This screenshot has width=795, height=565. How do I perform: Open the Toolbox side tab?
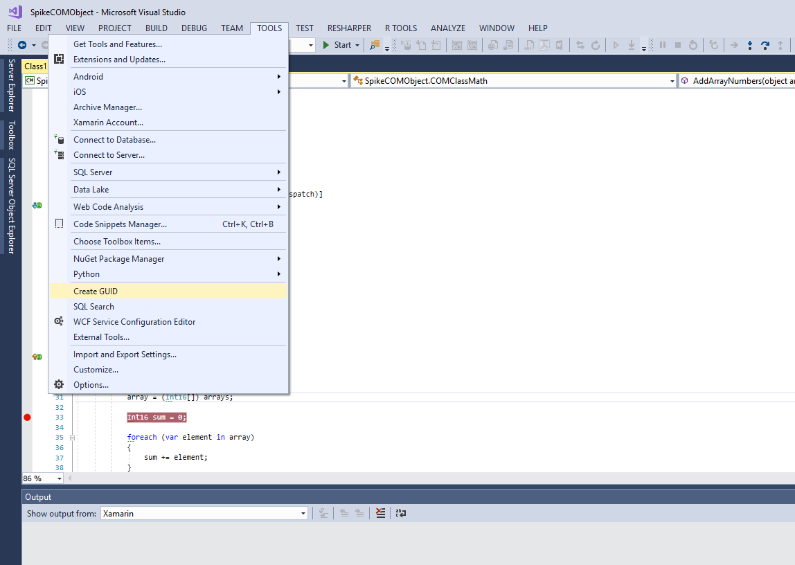coord(11,135)
